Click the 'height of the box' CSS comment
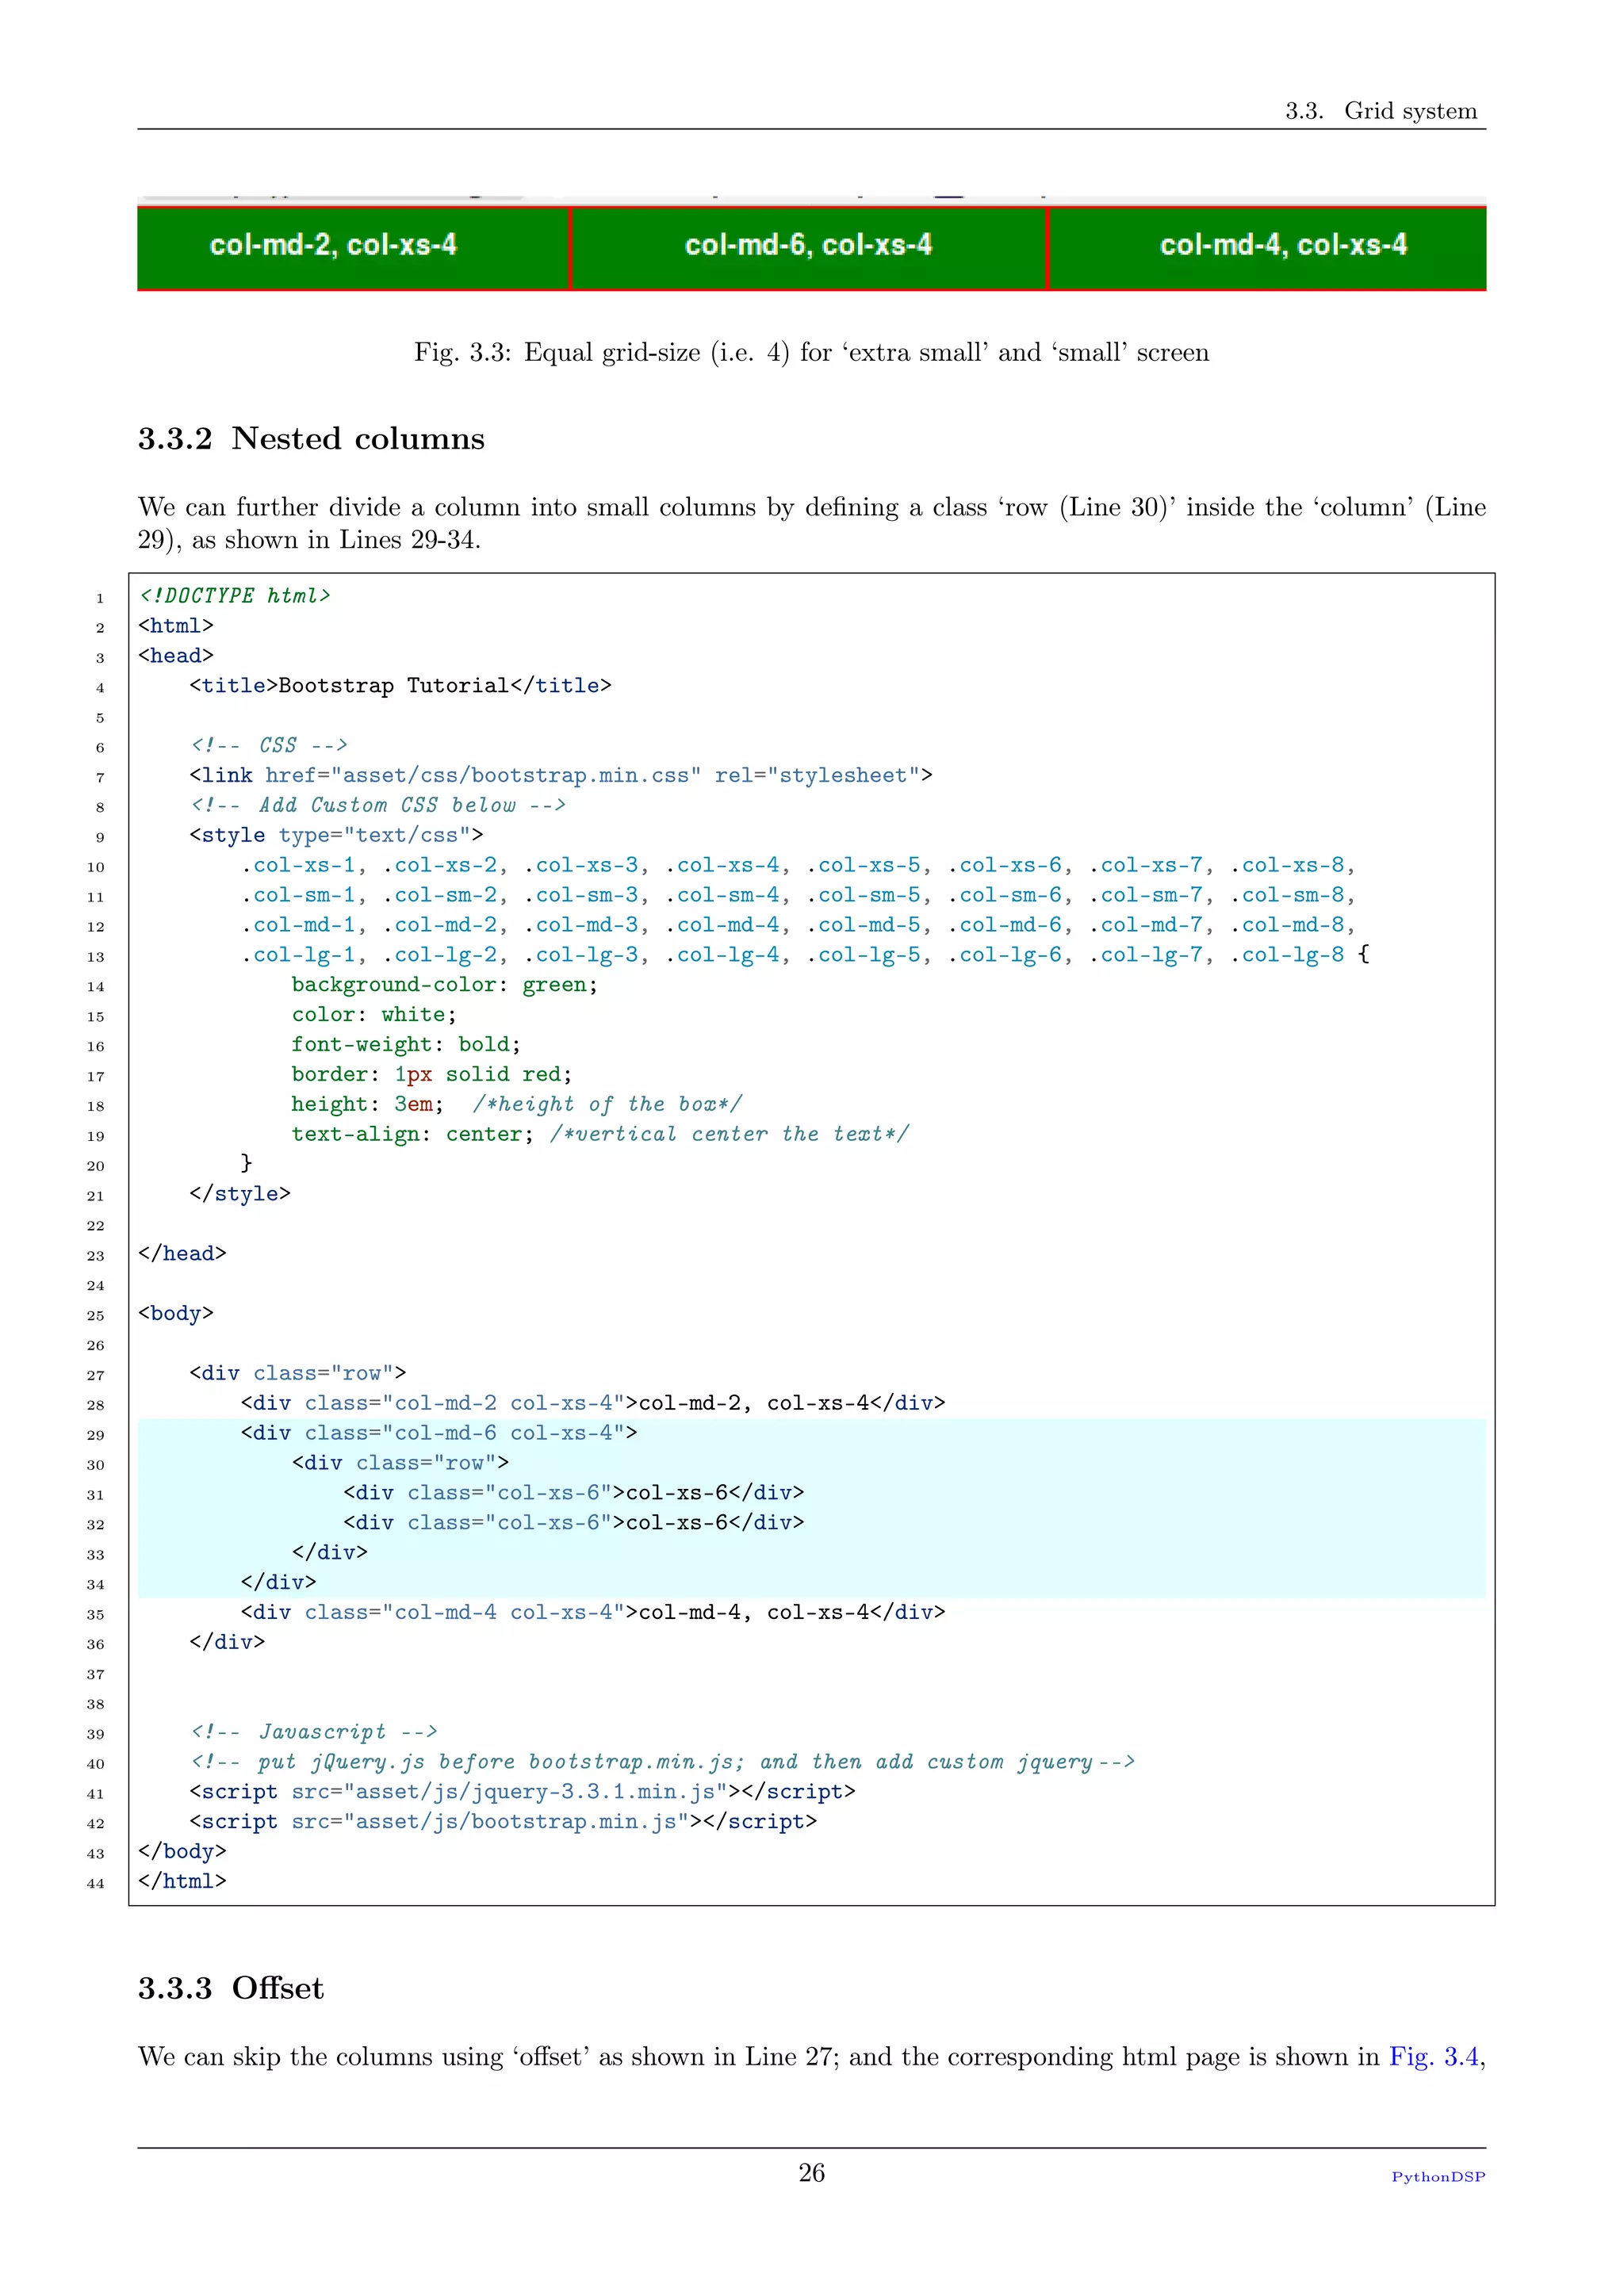The image size is (1624, 2296). tap(607, 1105)
